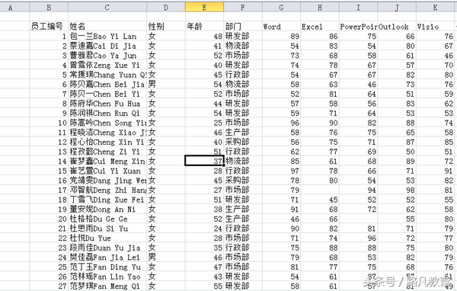The width and height of the screenshot is (457, 291).
Task: Click empty PowerPoint cell for 杜格格
Action: tap(358, 219)
